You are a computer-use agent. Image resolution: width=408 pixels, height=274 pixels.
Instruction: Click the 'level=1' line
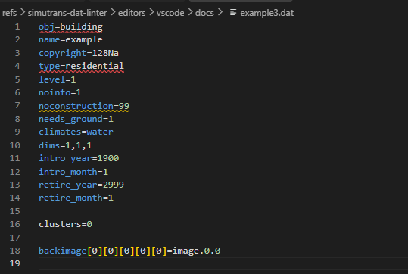(58, 79)
